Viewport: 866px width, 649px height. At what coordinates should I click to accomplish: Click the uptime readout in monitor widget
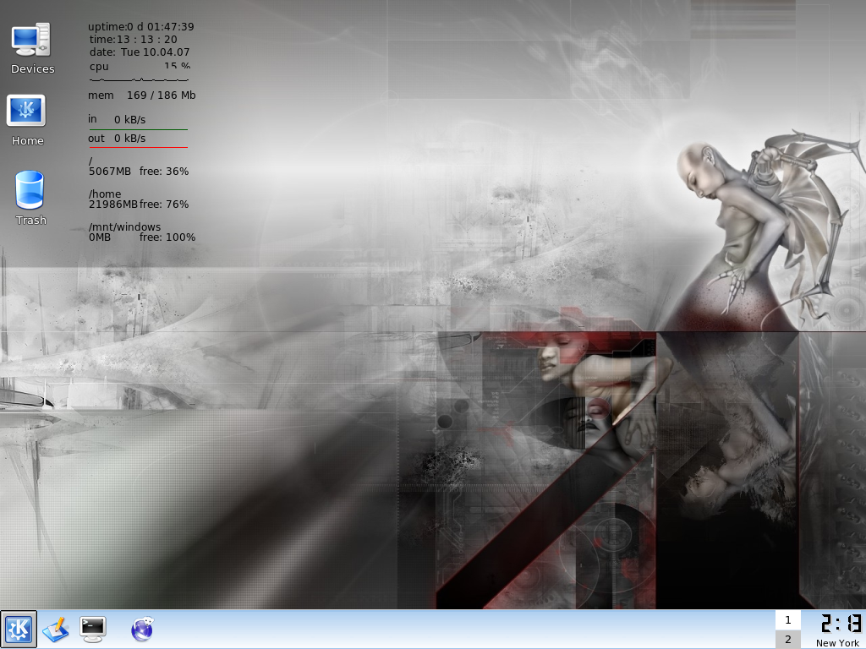(141, 26)
